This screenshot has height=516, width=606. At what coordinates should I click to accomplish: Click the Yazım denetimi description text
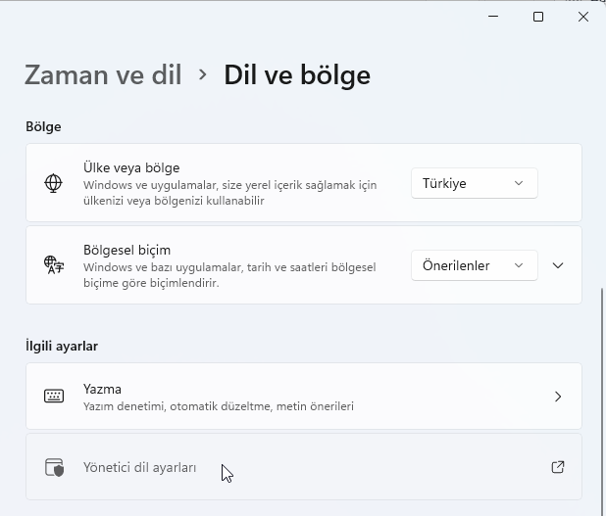[219, 406]
